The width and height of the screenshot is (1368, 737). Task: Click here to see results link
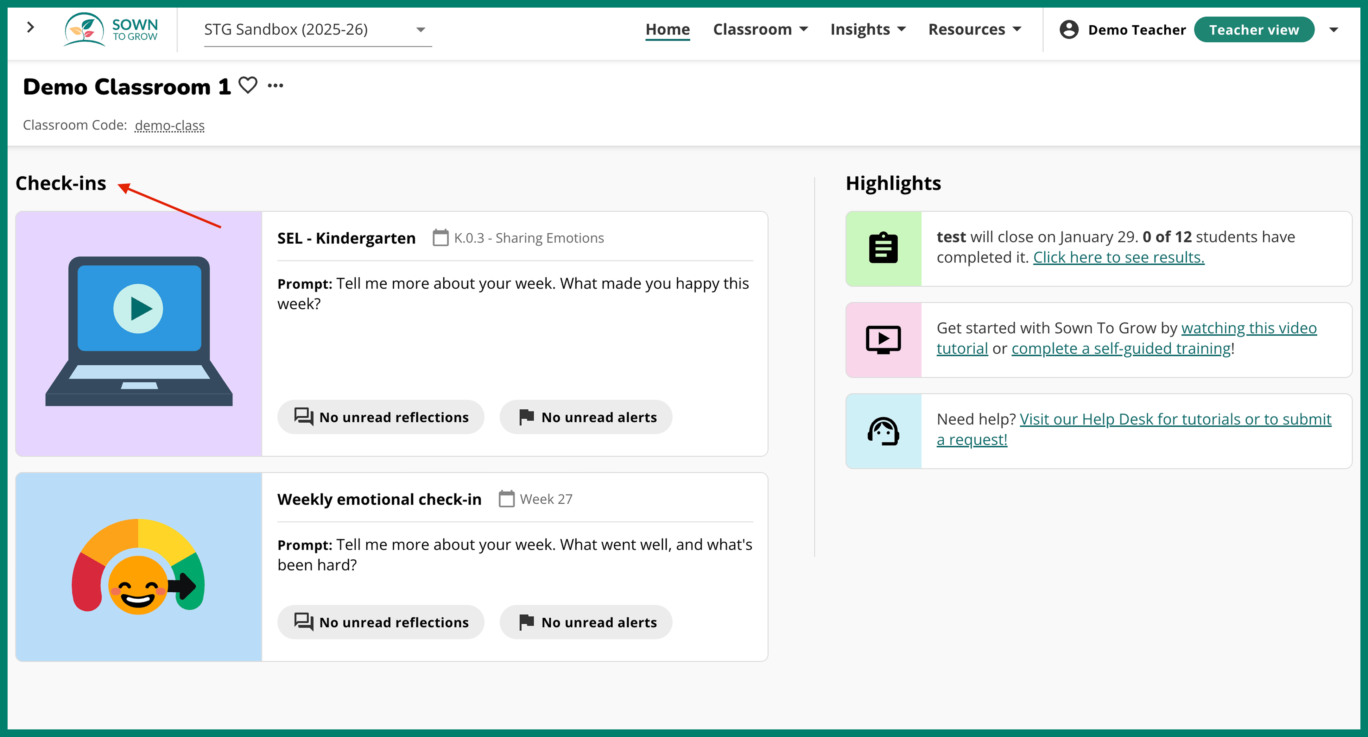pyautogui.click(x=1118, y=257)
